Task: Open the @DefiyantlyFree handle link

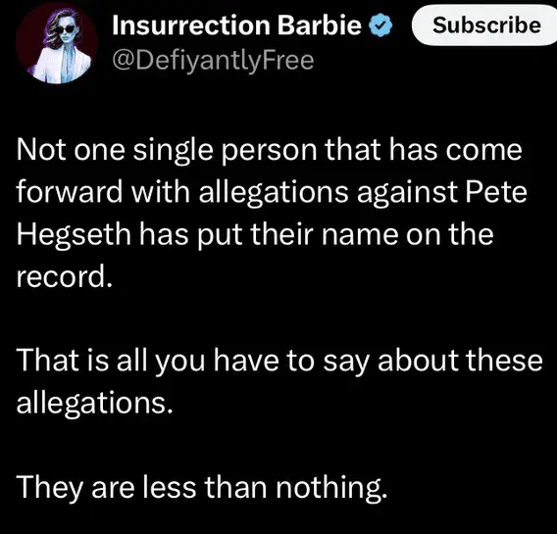Action: 213,61
